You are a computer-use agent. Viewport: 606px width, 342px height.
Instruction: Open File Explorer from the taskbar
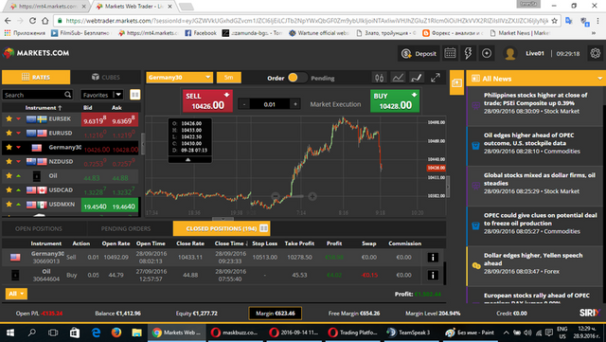136,333
